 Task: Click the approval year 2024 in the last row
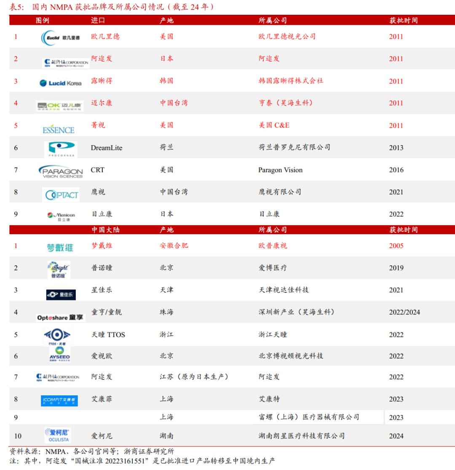396,436
